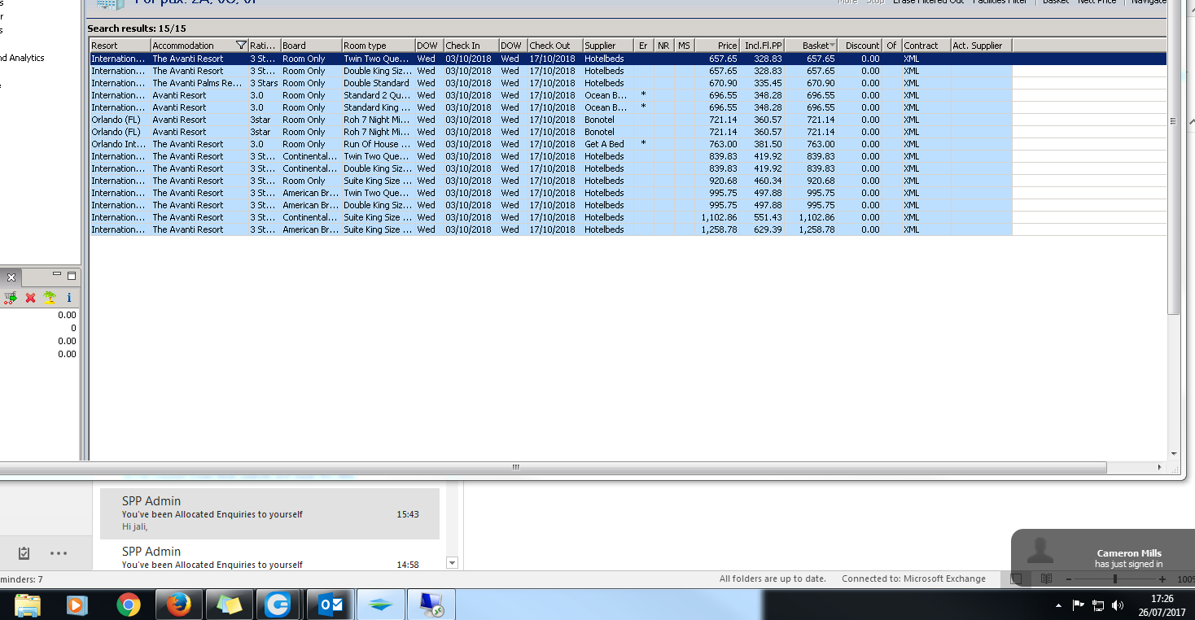Sort results by Room type column header
1195x620 pixels.
(x=379, y=46)
